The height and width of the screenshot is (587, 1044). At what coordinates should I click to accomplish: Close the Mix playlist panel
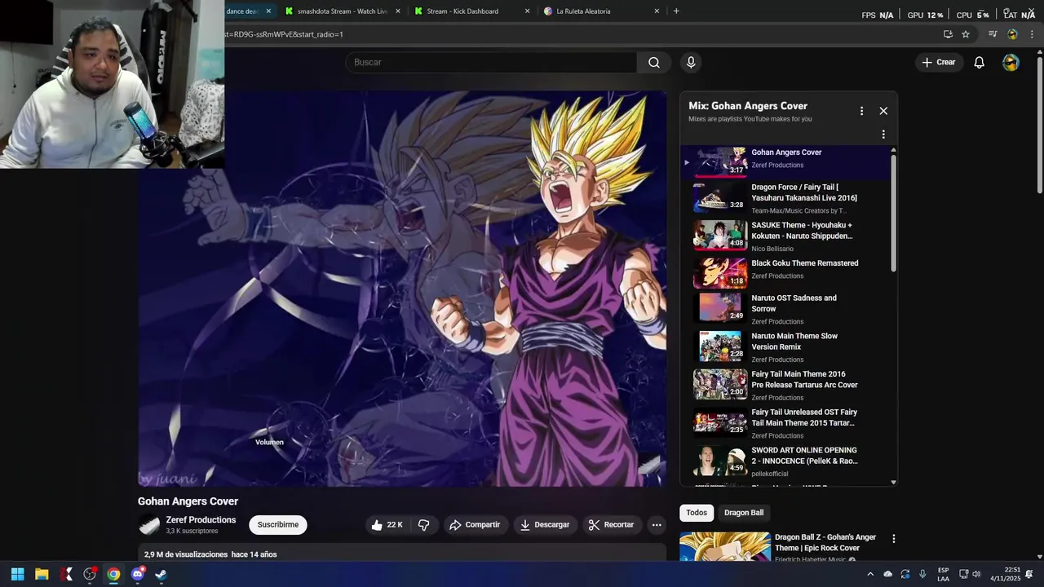(883, 111)
